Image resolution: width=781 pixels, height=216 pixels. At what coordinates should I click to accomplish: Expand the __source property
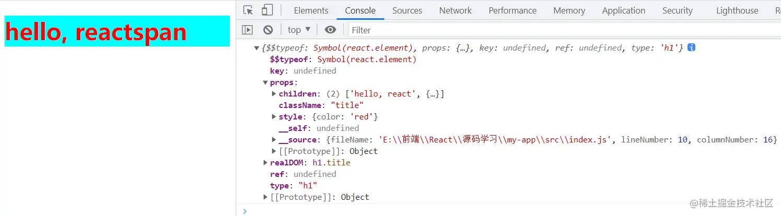(x=274, y=140)
